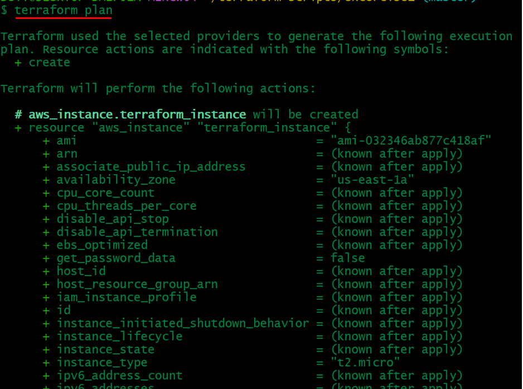This screenshot has height=389, width=523.
Task: Click the get_password_data false value
Action: click(x=347, y=258)
